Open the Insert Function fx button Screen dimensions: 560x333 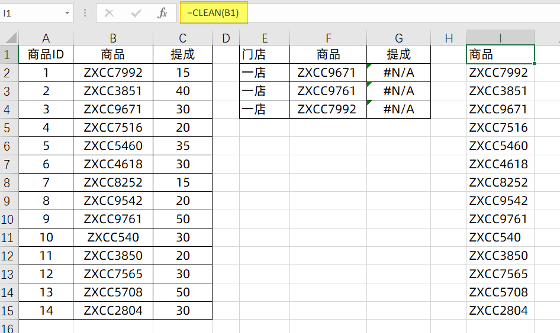click(162, 14)
